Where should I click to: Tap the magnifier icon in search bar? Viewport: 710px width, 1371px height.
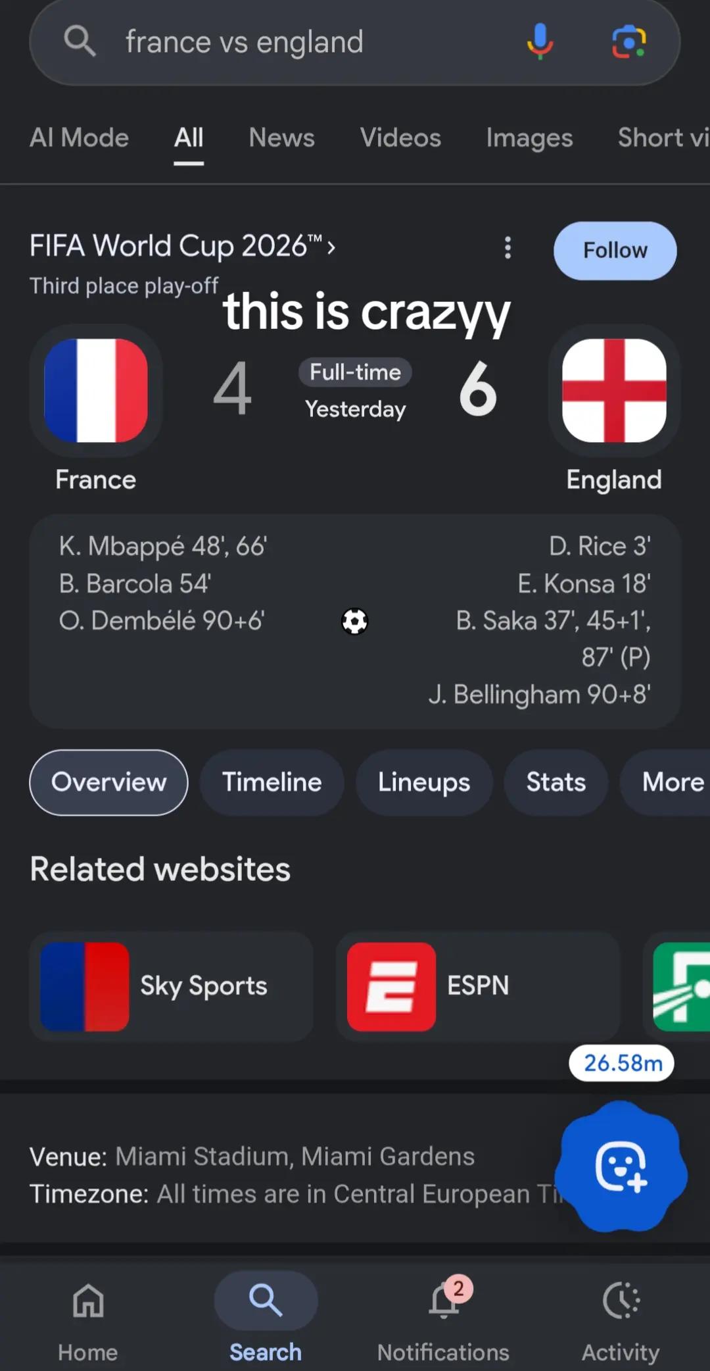tap(80, 41)
